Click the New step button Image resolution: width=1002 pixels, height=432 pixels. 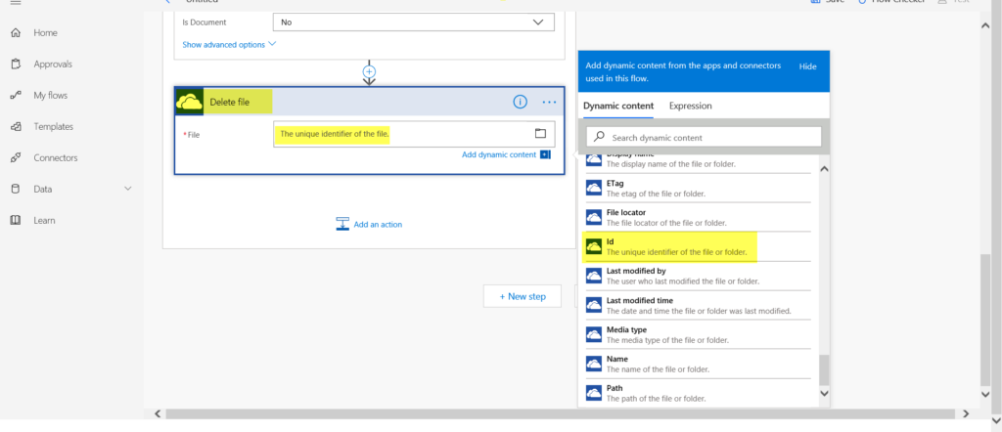pyautogui.click(x=522, y=296)
